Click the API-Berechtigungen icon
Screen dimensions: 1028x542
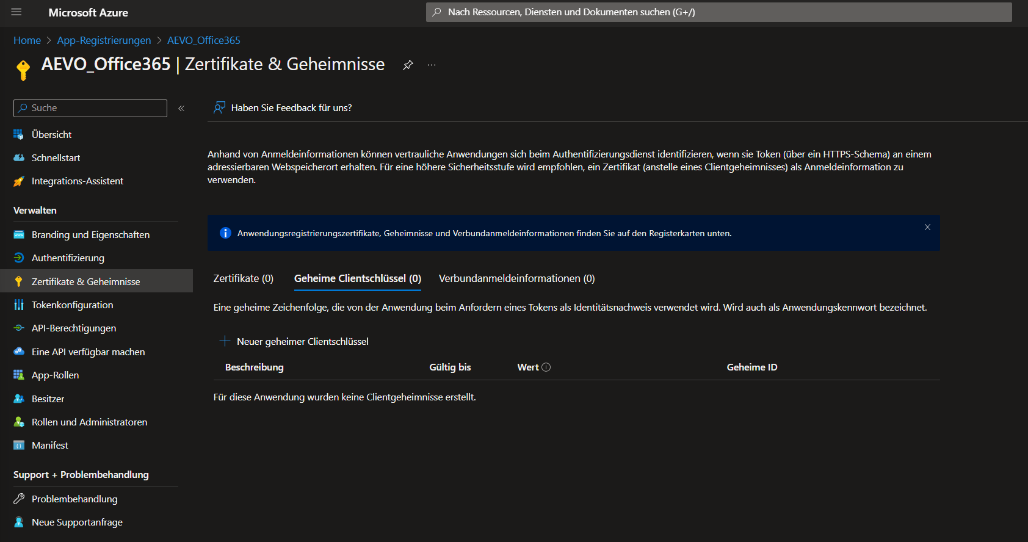pos(19,328)
